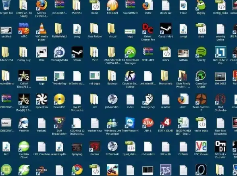Viewport: 237px width, 176px height.
Task: Select Driver Cleaner Pro icon
Action: click(x=148, y=29)
